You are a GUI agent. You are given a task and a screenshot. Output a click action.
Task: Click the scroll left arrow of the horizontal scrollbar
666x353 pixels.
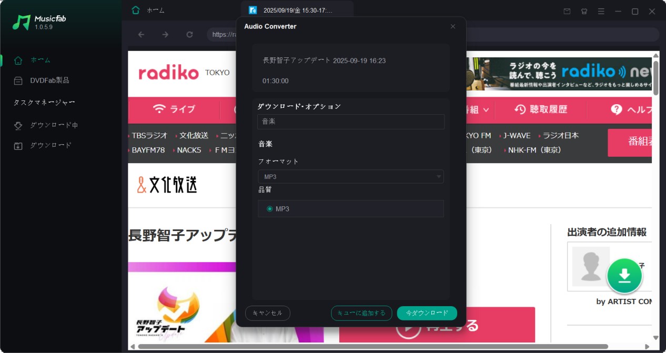(132, 346)
